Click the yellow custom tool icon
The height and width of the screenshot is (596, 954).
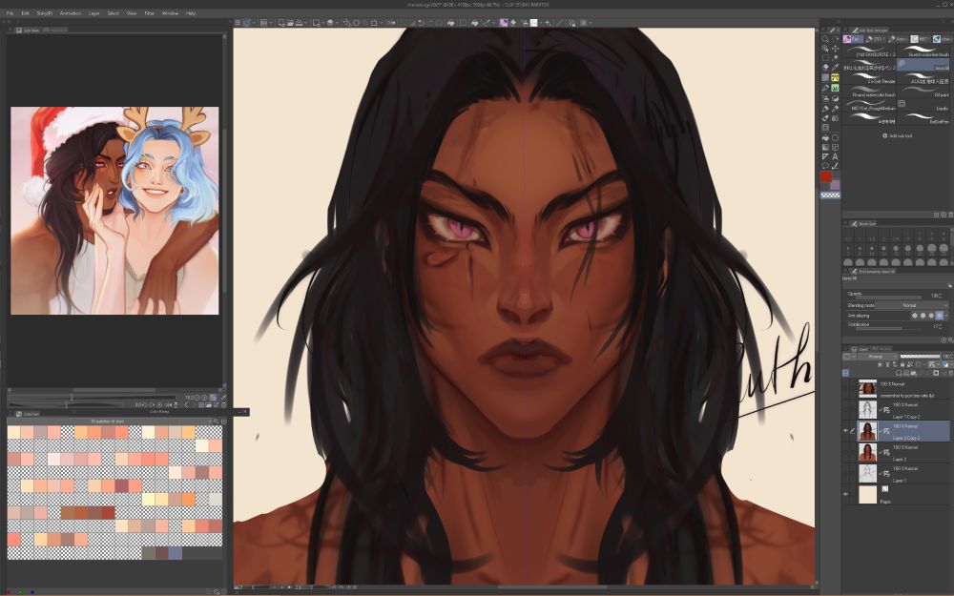835,77
